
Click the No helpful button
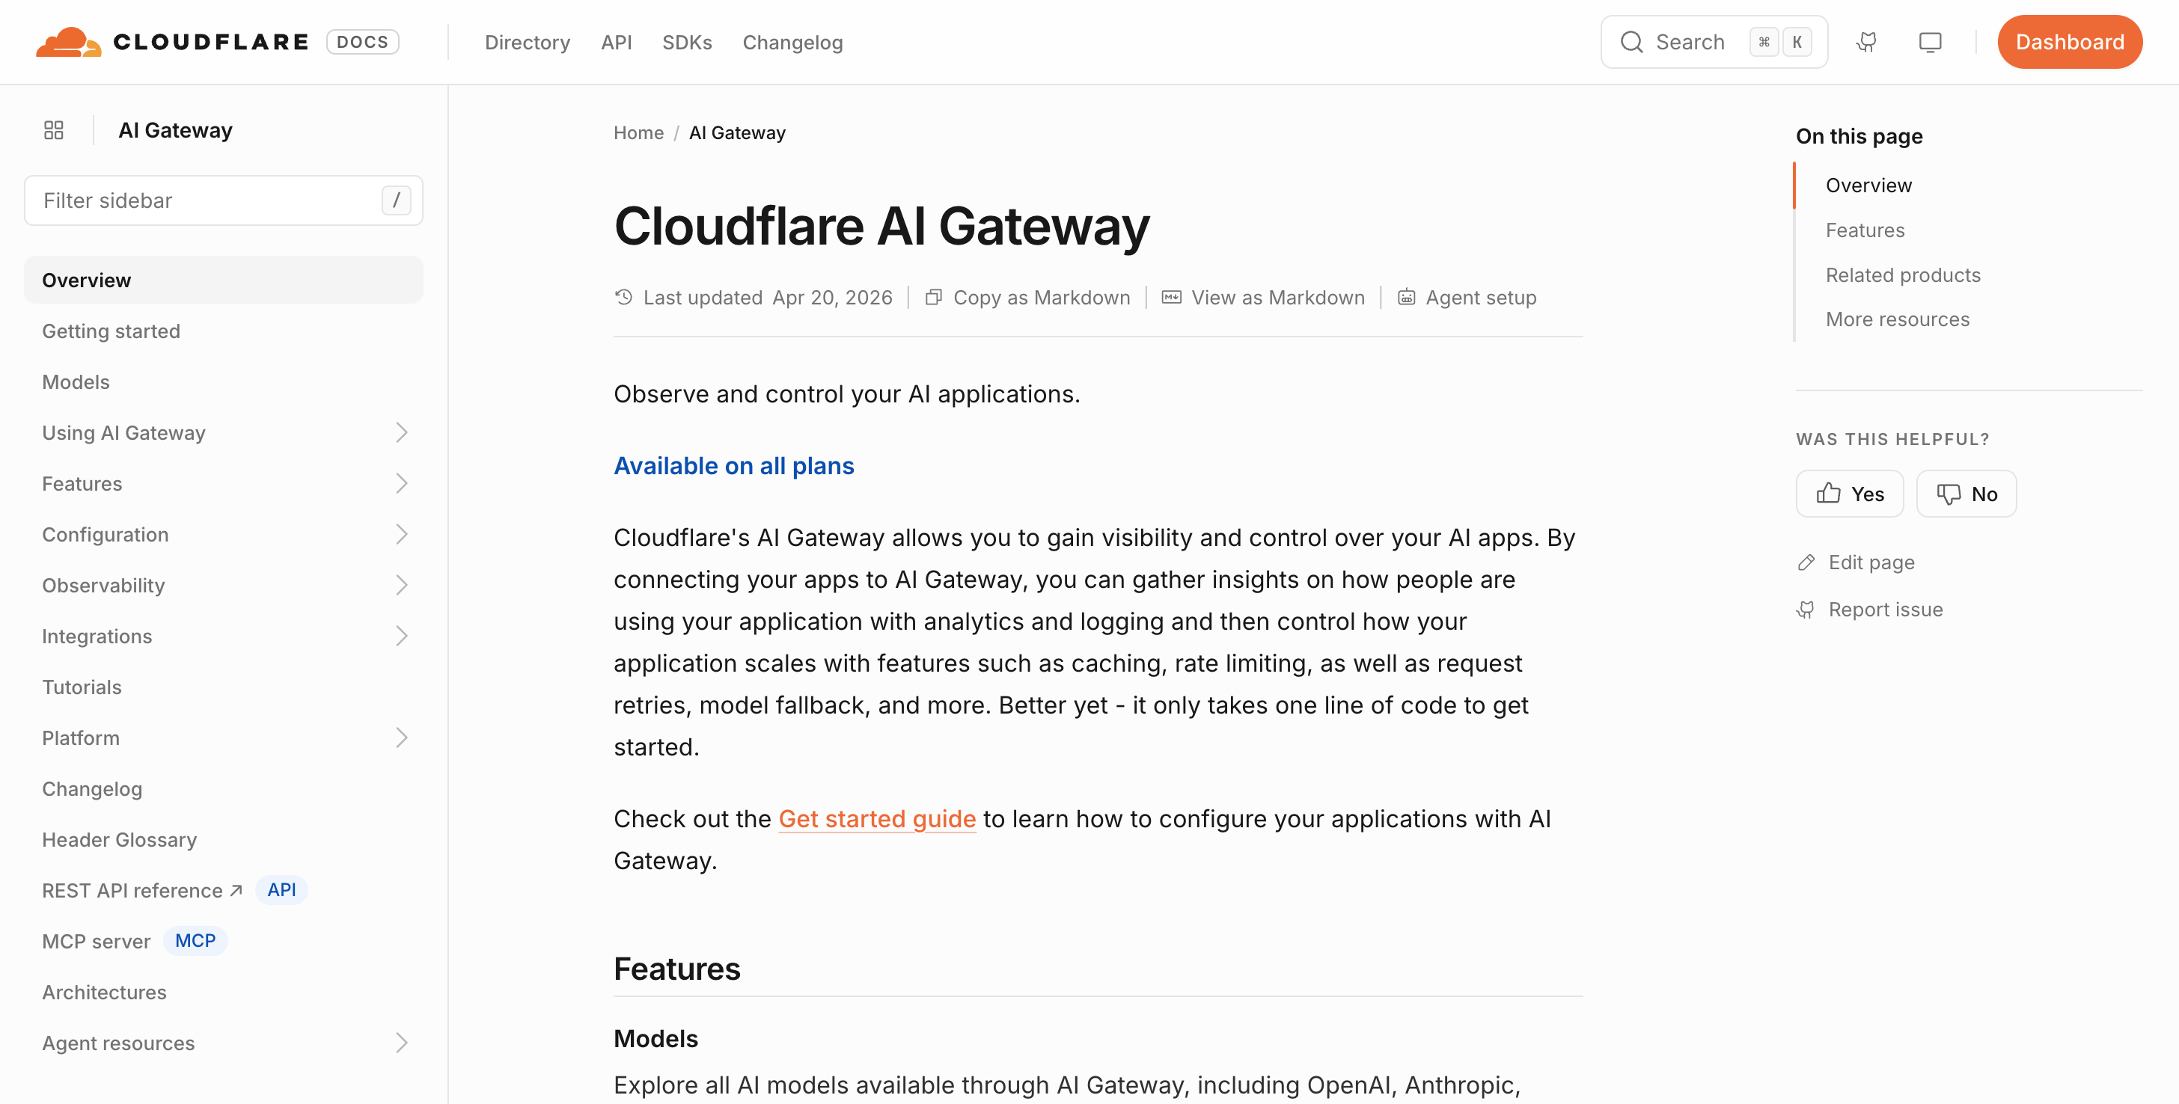point(1966,494)
